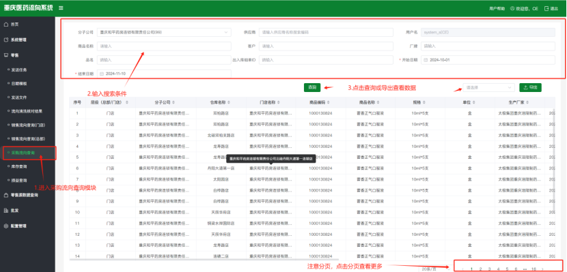Sort the 生产厂家 column via its arrows

click(528, 102)
